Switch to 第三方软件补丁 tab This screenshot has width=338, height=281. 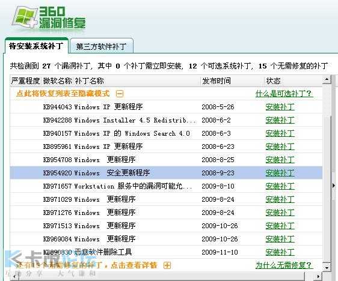pos(101,46)
